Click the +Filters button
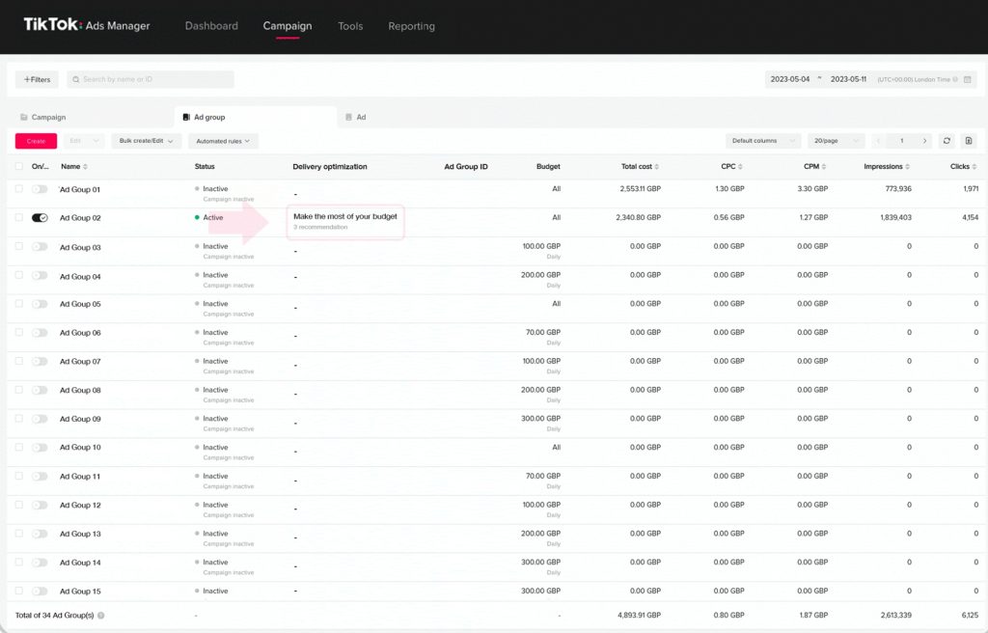 38,79
